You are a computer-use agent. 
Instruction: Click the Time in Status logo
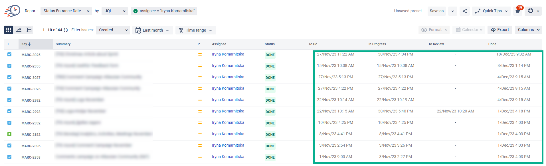pyautogui.click(x=12, y=11)
